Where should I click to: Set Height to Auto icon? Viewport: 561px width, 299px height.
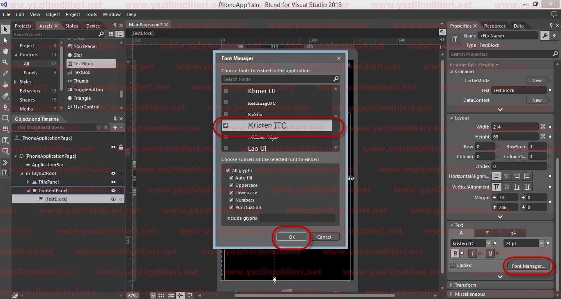pyautogui.click(x=543, y=137)
